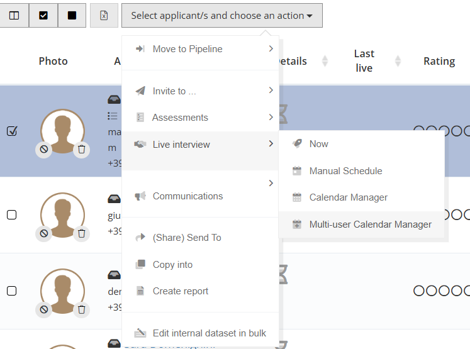This screenshot has height=349, width=470.
Task: Click the bulk edit pencil icon
Action: [140, 333]
